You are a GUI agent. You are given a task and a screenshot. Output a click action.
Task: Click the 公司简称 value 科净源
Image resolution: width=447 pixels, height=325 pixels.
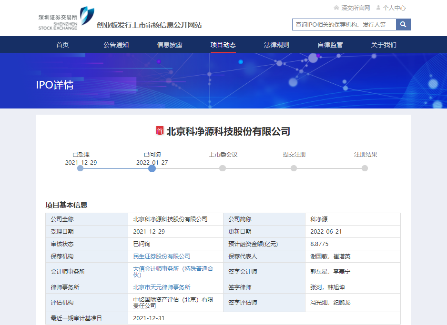tap(319, 219)
